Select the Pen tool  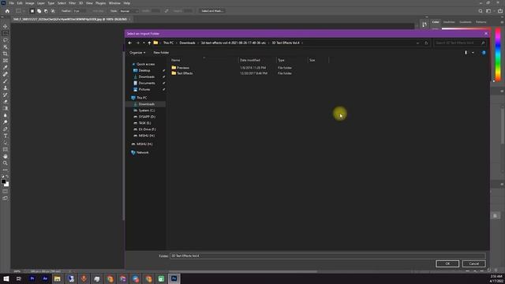[6, 129]
